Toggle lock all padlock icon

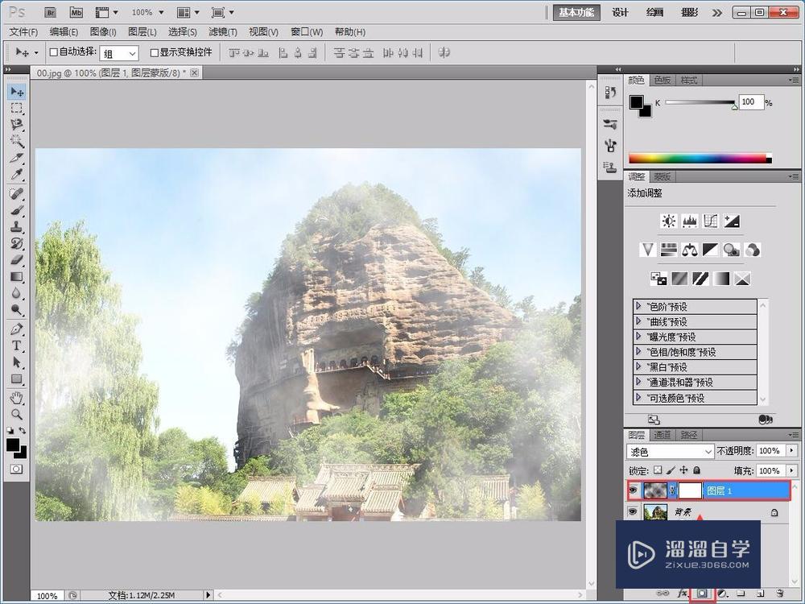[696, 470]
